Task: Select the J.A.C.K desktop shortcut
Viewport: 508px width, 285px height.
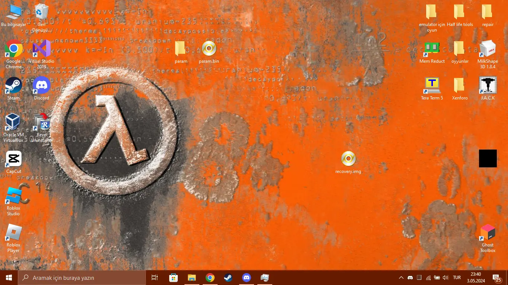Action: [x=488, y=89]
